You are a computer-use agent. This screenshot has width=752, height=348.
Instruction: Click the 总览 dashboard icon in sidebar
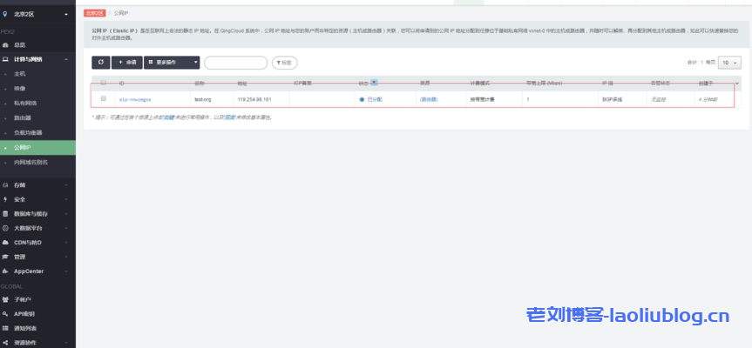(6, 44)
